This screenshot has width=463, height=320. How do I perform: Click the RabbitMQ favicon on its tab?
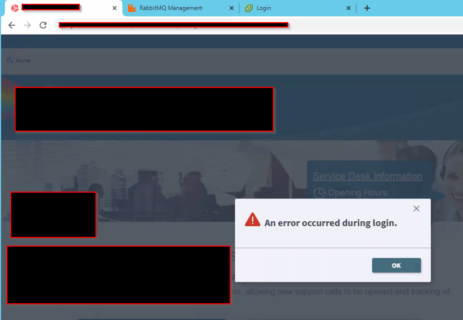pyautogui.click(x=132, y=8)
